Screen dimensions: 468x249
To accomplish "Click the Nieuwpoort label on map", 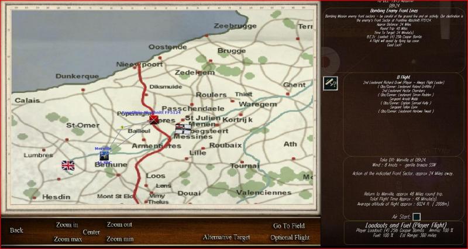I will click(x=139, y=64).
